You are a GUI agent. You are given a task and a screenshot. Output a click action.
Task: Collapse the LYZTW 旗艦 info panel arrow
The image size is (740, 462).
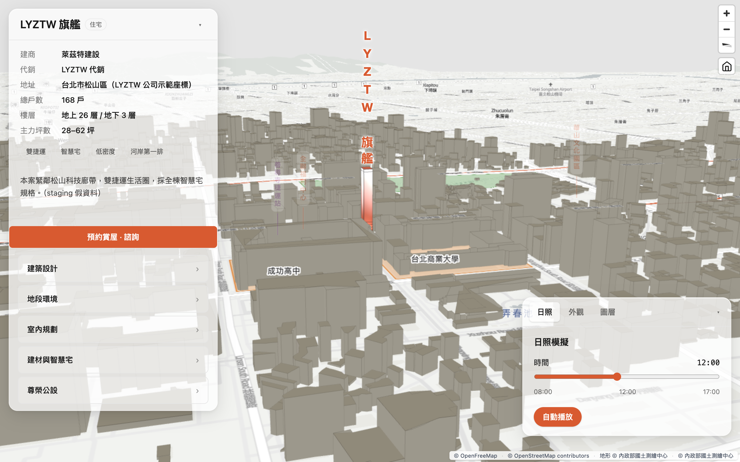200,25
